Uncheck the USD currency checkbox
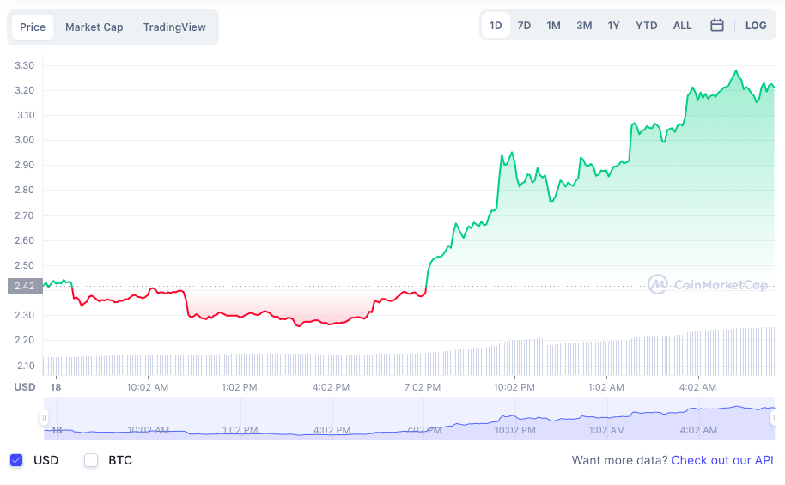The width and height of the screenshot is (785, 485). 16,460
